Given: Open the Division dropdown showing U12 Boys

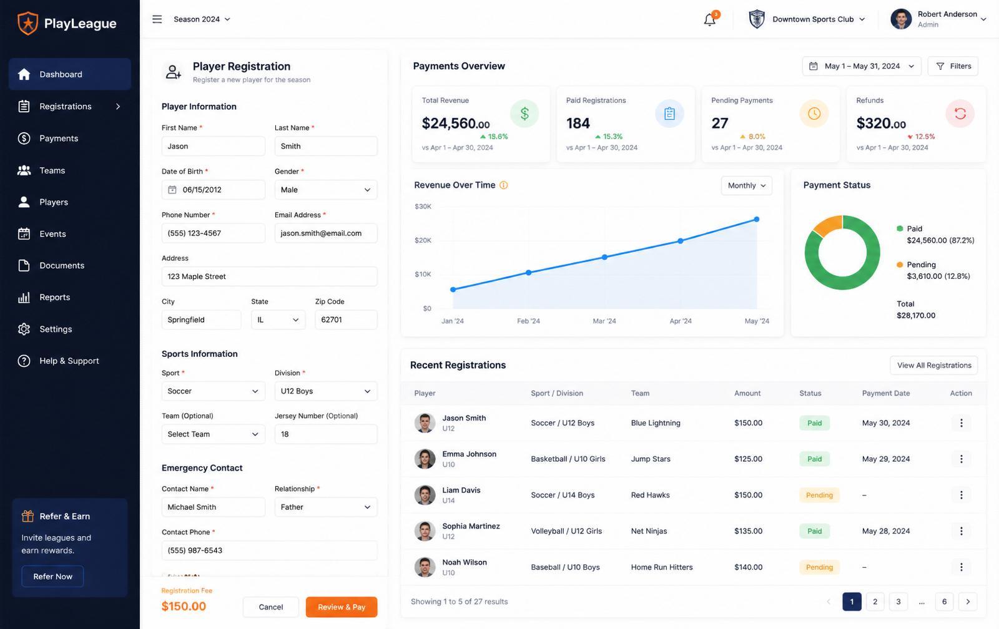Looking at the screenshot, I should point(326,391).
